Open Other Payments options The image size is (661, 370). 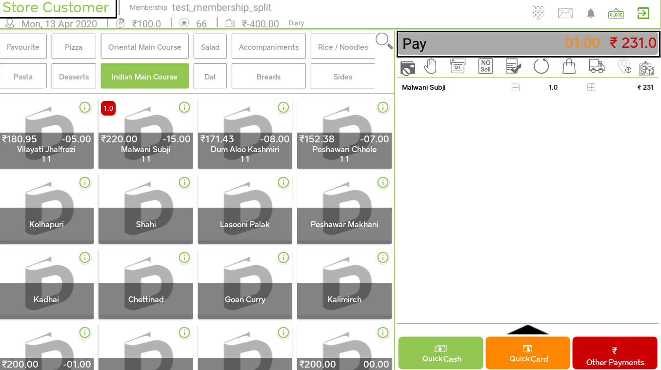615,353
